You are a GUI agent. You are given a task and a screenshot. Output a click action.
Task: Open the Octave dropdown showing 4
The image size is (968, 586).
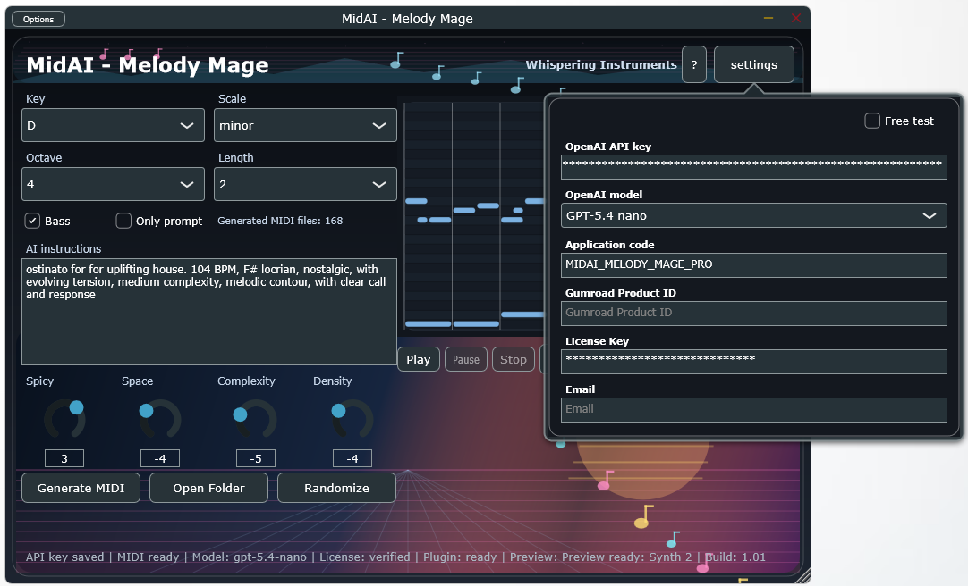pos(113,184)
